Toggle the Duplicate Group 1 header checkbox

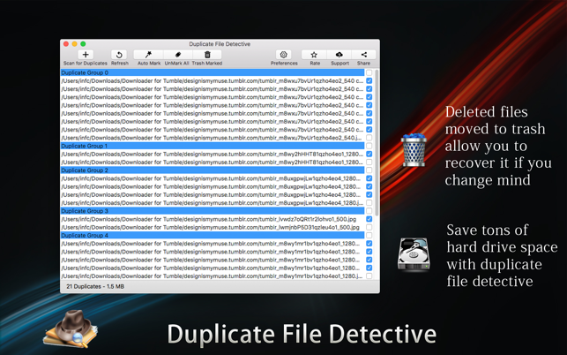coord(369,146)
